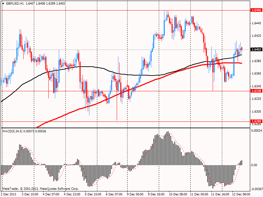Click the 1.6466 resistance price tag
Viewport: 263px width, 197px height.
tap(256, 10)
